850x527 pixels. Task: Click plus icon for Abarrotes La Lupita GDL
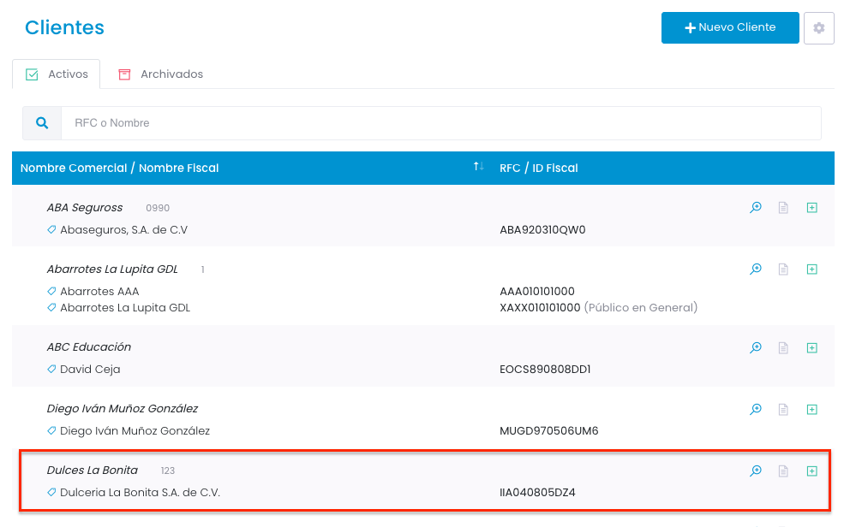coord(811,269)
